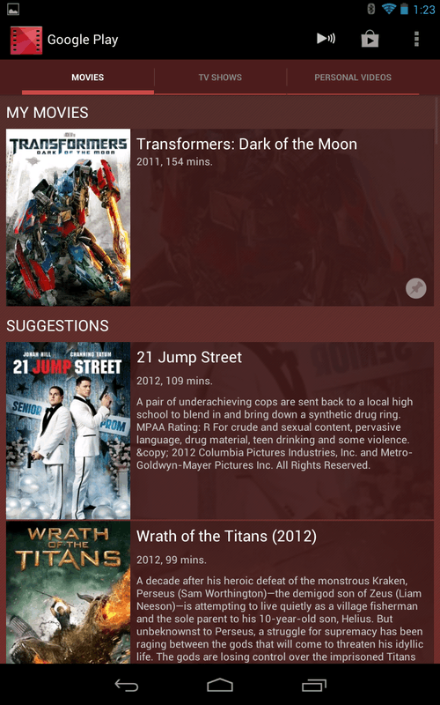
Task: Open the recent apps navigation icon
Action: click(x=314, y=685)
